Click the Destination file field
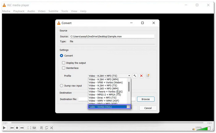The width and height of the screenshot is (216, 133). click(x=107, y=99)
